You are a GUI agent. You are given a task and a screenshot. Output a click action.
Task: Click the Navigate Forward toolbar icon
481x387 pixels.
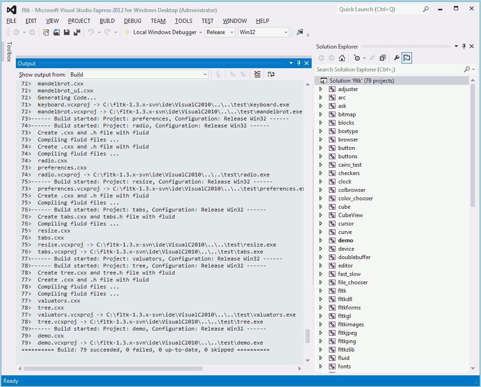click(x=32, y=32)
